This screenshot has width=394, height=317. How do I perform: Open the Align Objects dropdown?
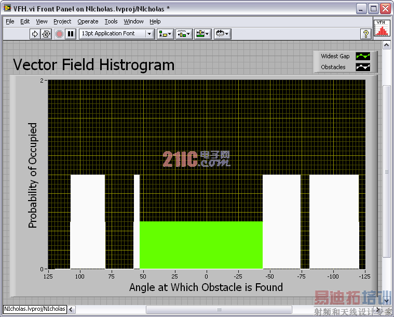[166, 34]
